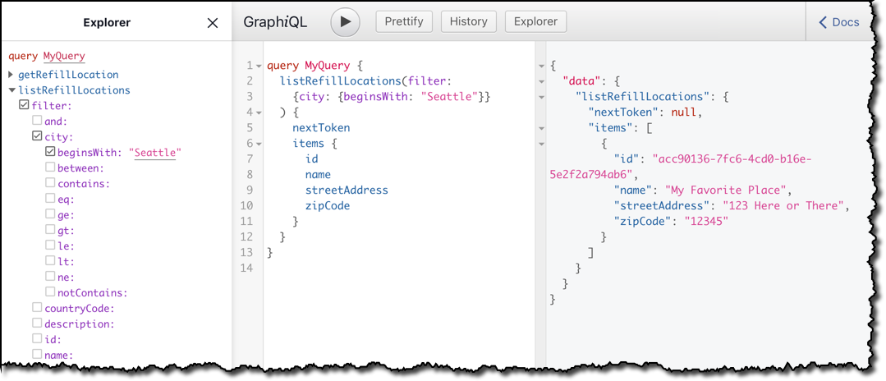The height and width of the screenshot is (381, 886).
Task: Place cursor on streetAddress field in editor
Action: tap(347, 190)
